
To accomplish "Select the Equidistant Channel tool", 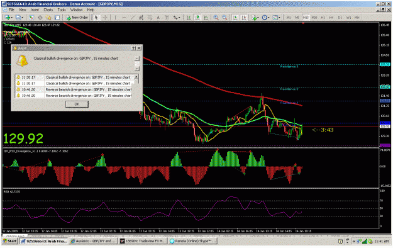I will click(141, 18).
